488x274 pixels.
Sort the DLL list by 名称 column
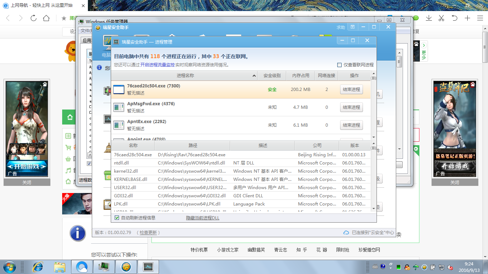click(133, 146)
